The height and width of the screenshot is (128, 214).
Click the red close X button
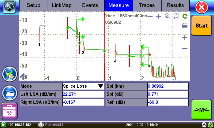[x=202, y=7]
